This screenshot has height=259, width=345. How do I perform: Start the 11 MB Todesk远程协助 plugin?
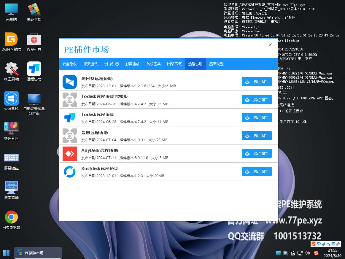256,118
